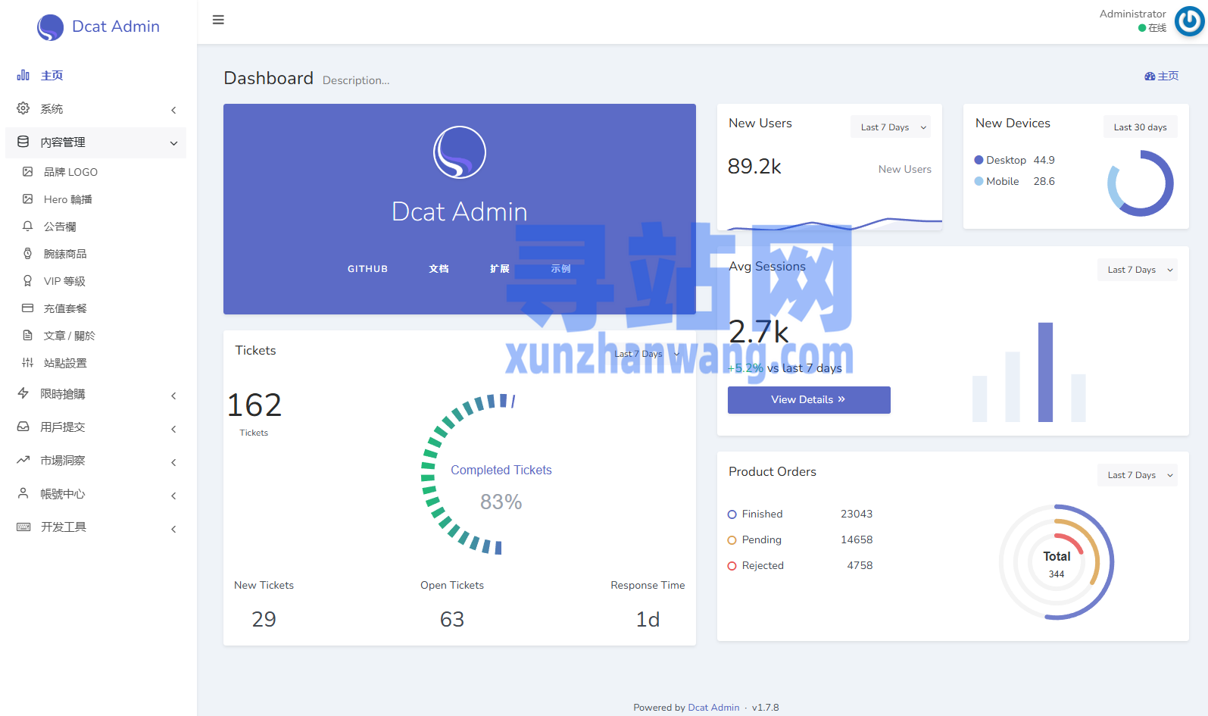1208x716 pixels.
Task: Click the 主页 breadcrumb link
Action: pos(1168,76)
